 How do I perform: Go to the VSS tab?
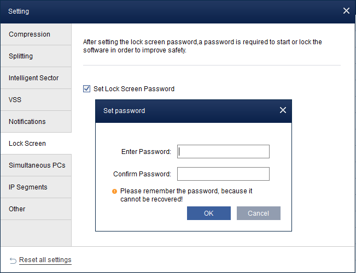point(36,100)
